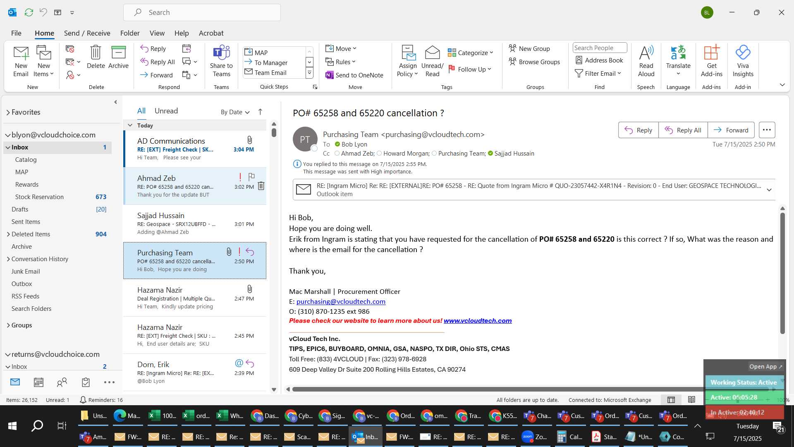Open Windows taskbar search icon

point(37,425)
